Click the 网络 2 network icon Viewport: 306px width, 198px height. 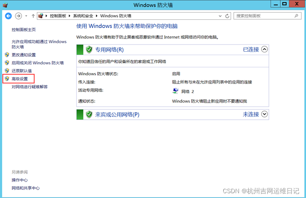point(176,91)
